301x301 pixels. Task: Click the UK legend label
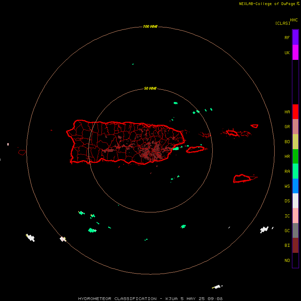click(x=287, y=53)
